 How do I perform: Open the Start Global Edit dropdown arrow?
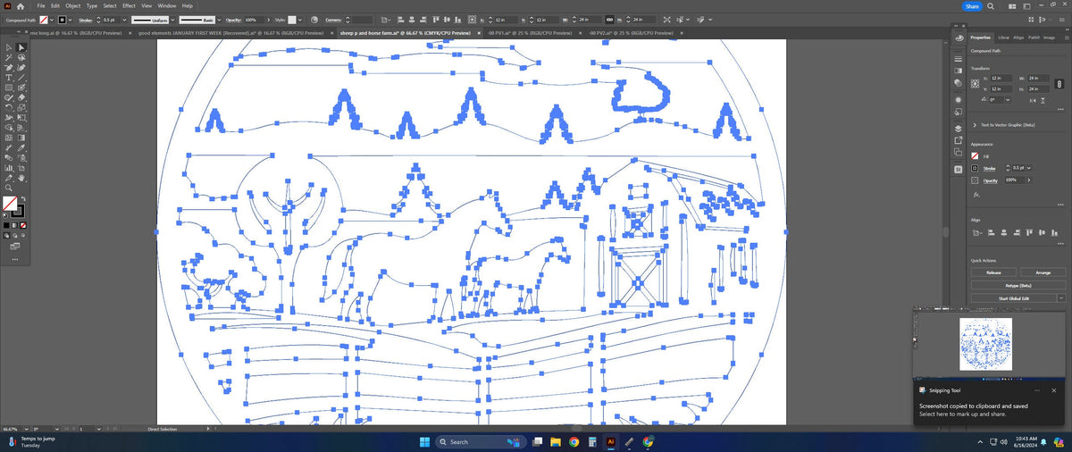pos(1060,298)
